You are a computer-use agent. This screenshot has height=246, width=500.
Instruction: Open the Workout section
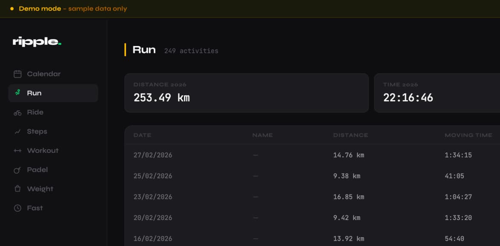43,151
